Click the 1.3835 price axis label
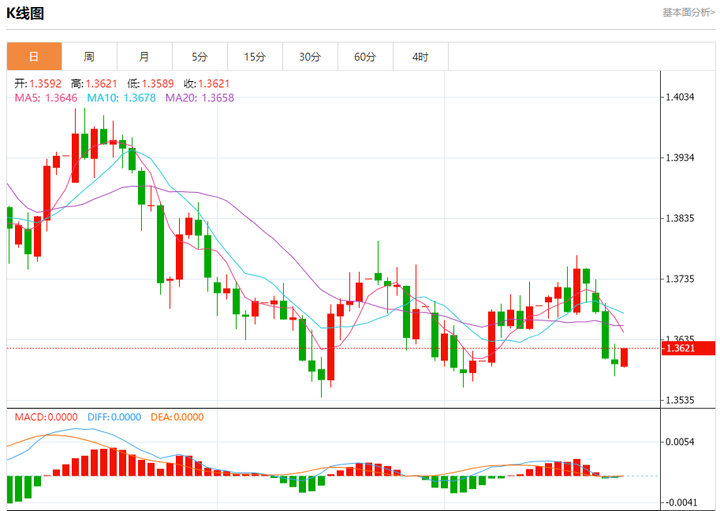Image resolution: width=720 pixels, height=511 pixels. coord(680,218)
